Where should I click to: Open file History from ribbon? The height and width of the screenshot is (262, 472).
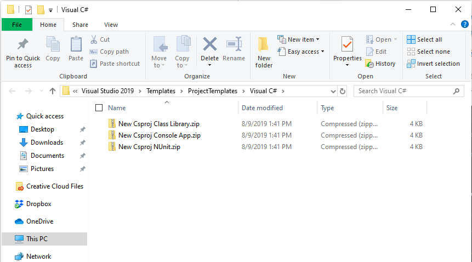click(380, 64)
